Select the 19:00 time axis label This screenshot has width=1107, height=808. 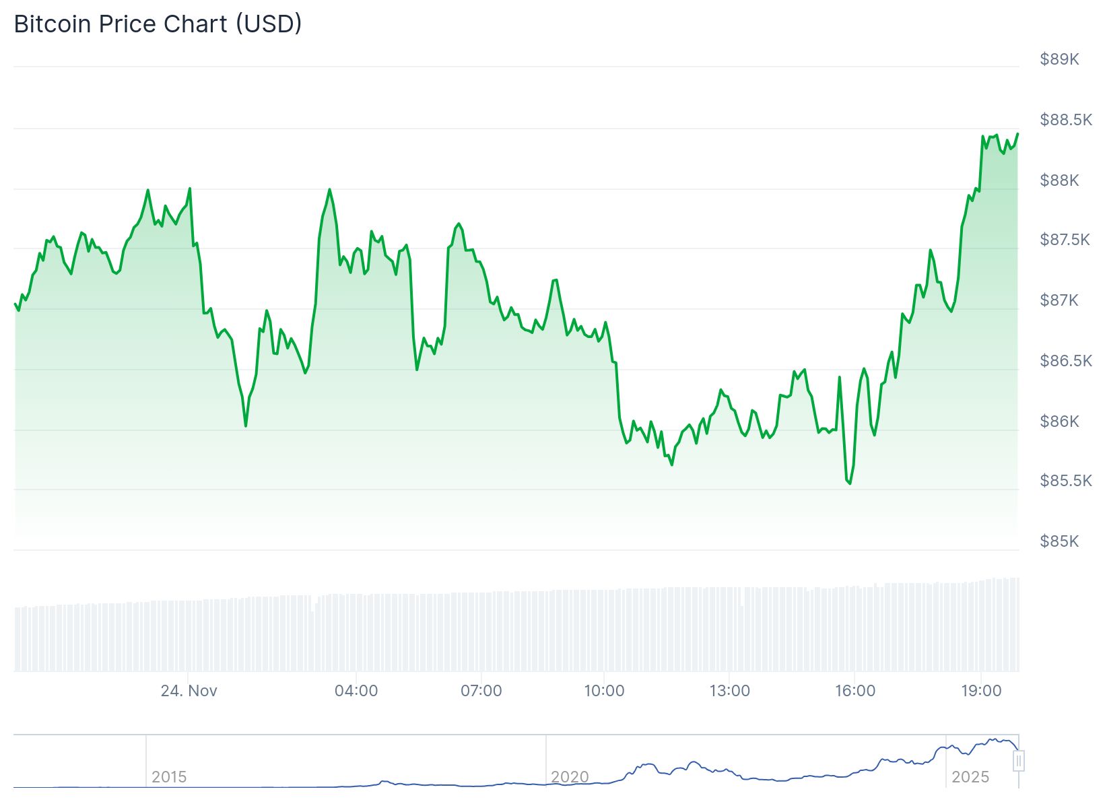981,691
